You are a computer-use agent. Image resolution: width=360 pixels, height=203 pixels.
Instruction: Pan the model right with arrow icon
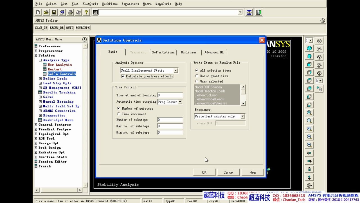pyautogui.click(x=309, y=161)
